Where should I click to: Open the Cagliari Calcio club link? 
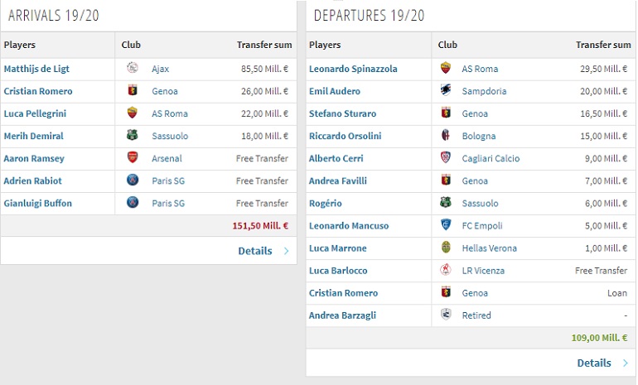(x=491, y=158)
